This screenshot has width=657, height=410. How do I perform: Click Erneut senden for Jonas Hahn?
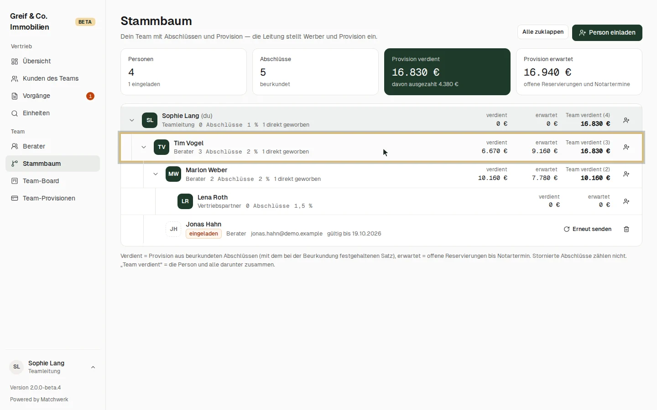click(x=588, y=229)
